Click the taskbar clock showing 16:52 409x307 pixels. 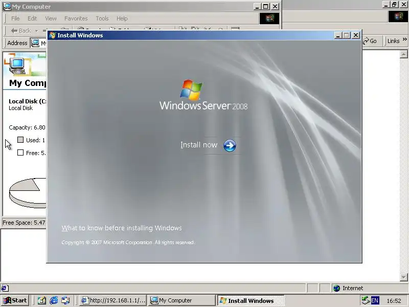point(394,301)
